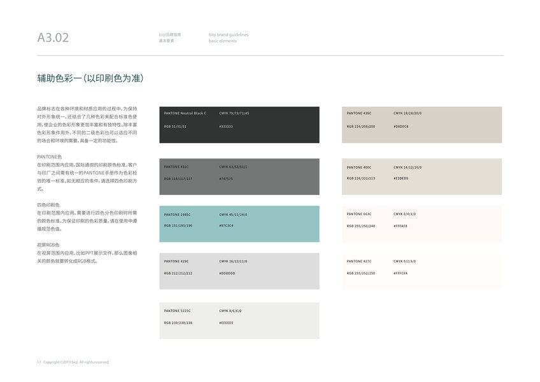Viewport: 540px width, 382px height.
Task: Select the pale pink 663C swatch
Action: pyautogui.click(x=422, y=224)
